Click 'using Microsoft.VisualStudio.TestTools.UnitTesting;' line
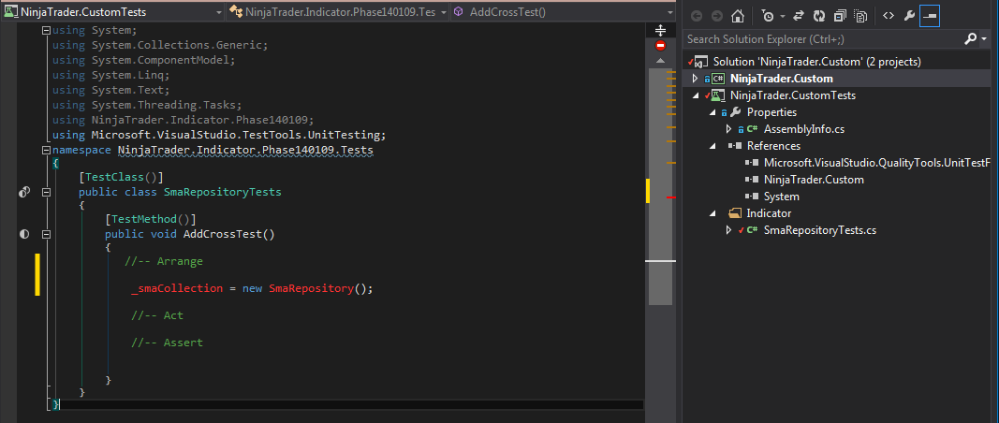 [219, 135]
